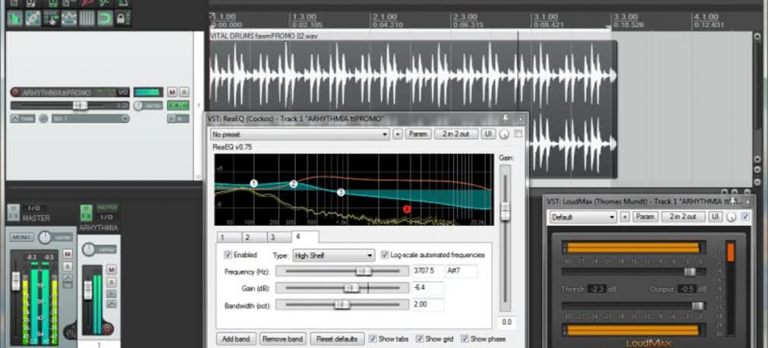The width and height of the screenshot is (768, 348).
Task: Arm record on ARHYTHMIA ttPROMO track
Action: [15, 93]
